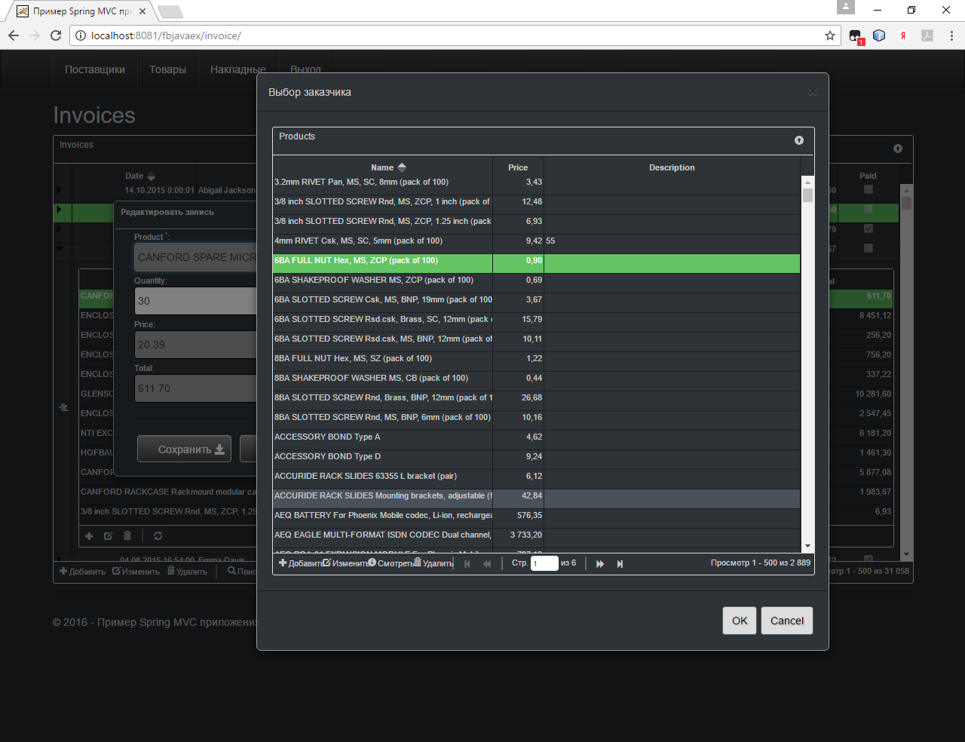Open Накладные menu item
Screen dimensions: 965x742
(238, 69)
